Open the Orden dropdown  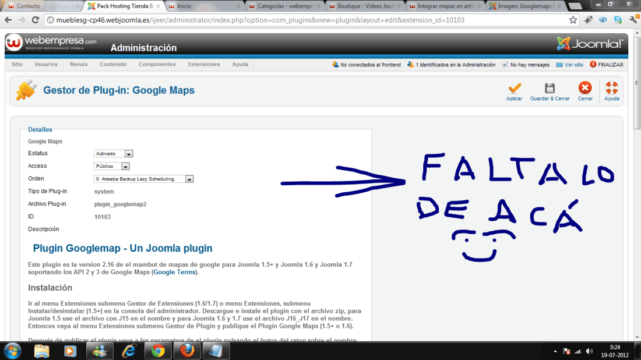(143, 179)
